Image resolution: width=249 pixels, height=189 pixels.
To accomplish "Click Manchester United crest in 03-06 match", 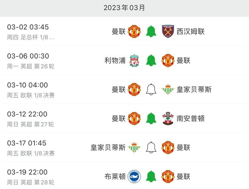I will (168, 60).
